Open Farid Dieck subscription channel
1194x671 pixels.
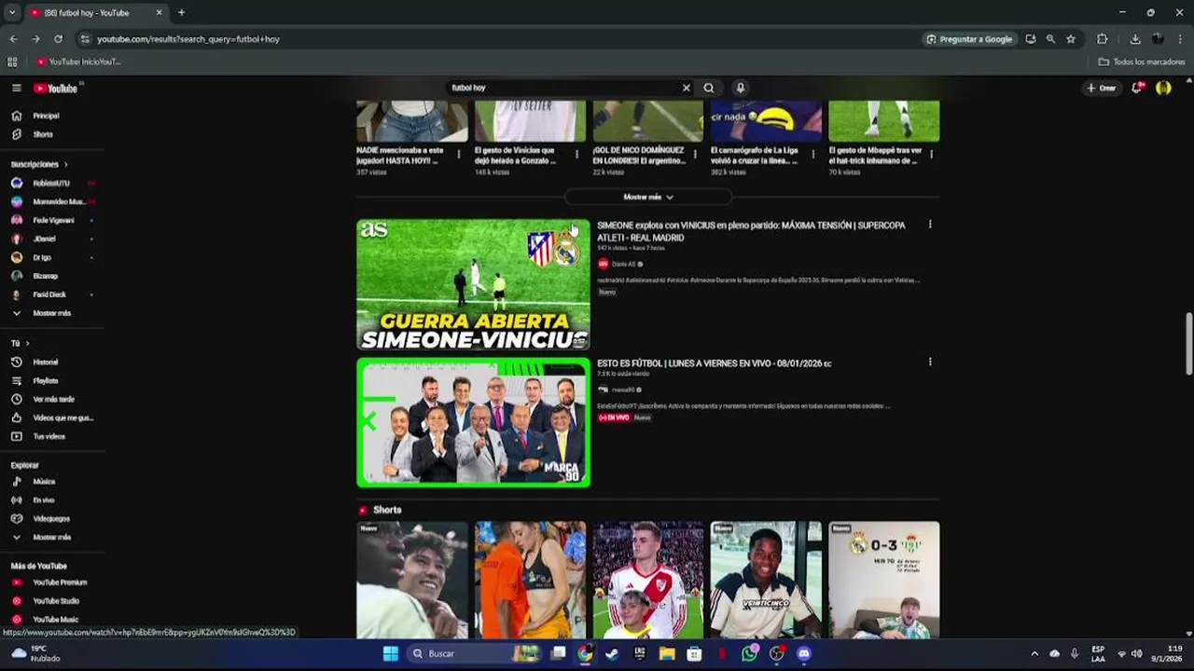point(49,294)
